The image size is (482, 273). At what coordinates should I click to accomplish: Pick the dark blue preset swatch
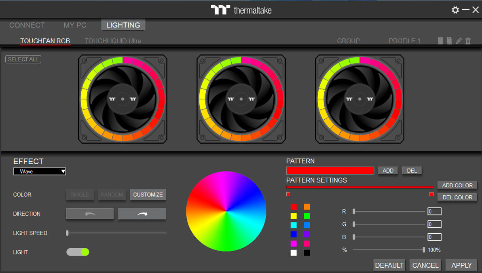point(294,235)
